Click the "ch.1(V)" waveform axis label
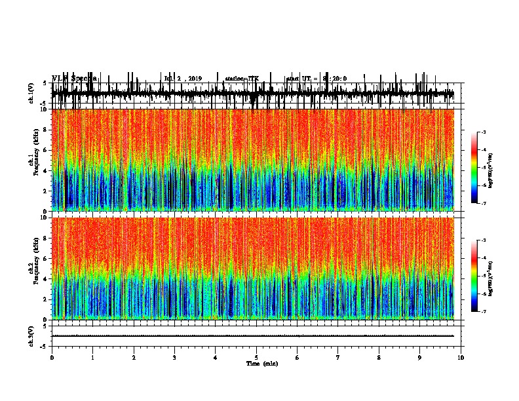This screenshot has width=519, height=401. pos(31,94)
